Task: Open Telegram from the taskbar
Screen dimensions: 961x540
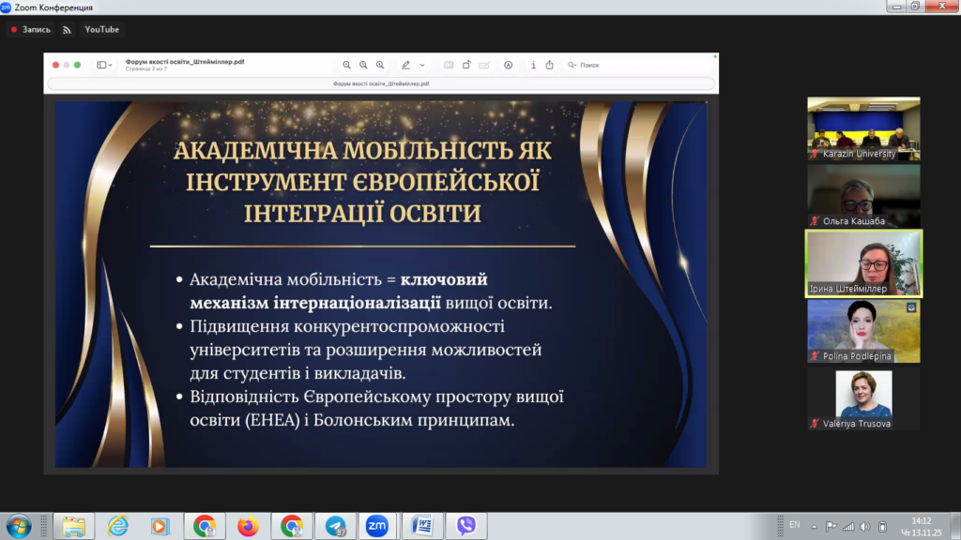Action: (334, 526)
